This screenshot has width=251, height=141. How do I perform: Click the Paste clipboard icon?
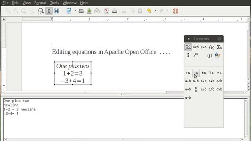140,11
